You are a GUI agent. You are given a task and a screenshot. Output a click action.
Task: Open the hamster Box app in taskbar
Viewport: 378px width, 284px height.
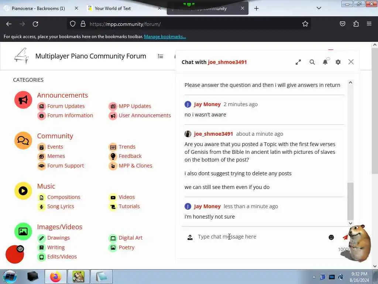(79, 277)
